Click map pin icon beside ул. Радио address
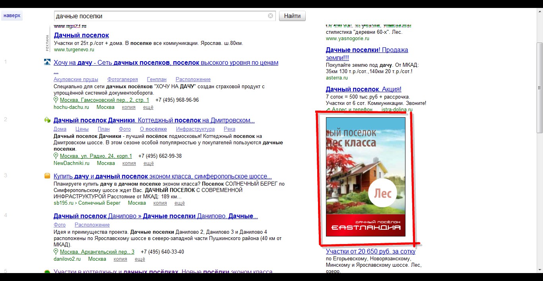This screenshot has height=281, width=543. (x=56, y=156)
